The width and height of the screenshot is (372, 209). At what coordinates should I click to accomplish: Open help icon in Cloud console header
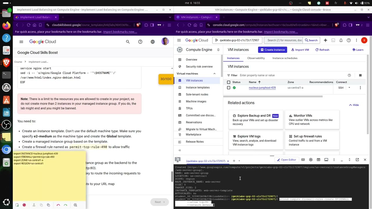pos(349,40)
